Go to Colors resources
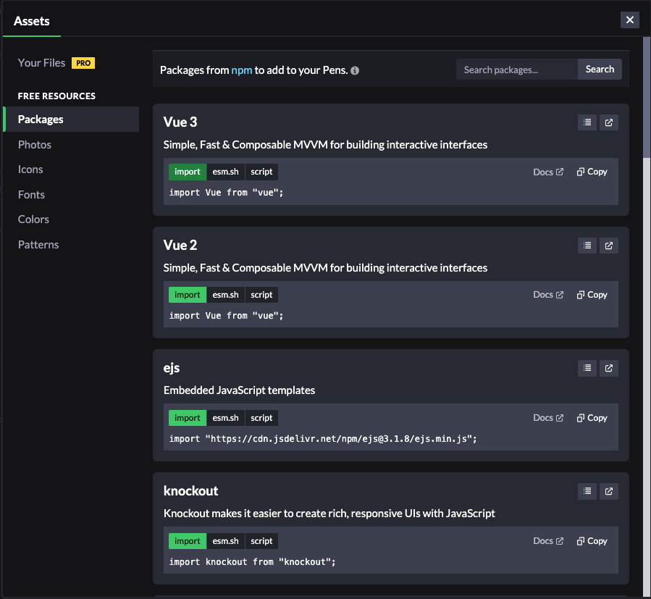This screenshot has width=651, height=599. (33, 219)
